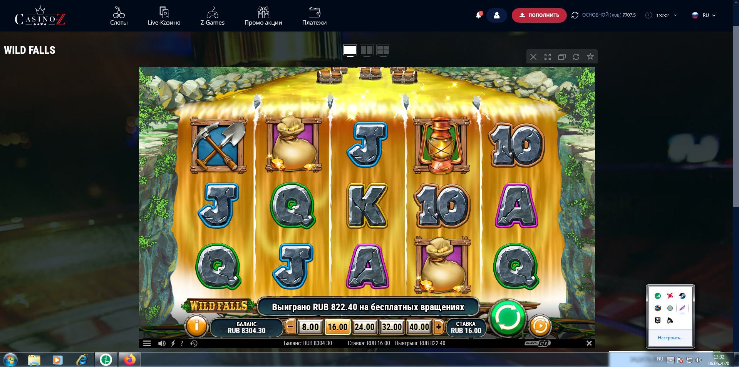This screenshot has width=739, height=367.
Task: Open game history clock icon
Action: pos(194,343)
